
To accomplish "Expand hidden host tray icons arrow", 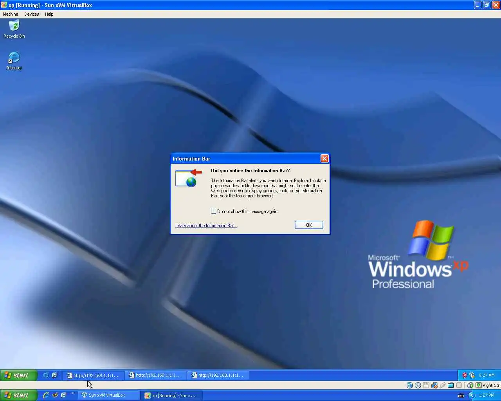I will pyautogui.click(x=472, y=396).
